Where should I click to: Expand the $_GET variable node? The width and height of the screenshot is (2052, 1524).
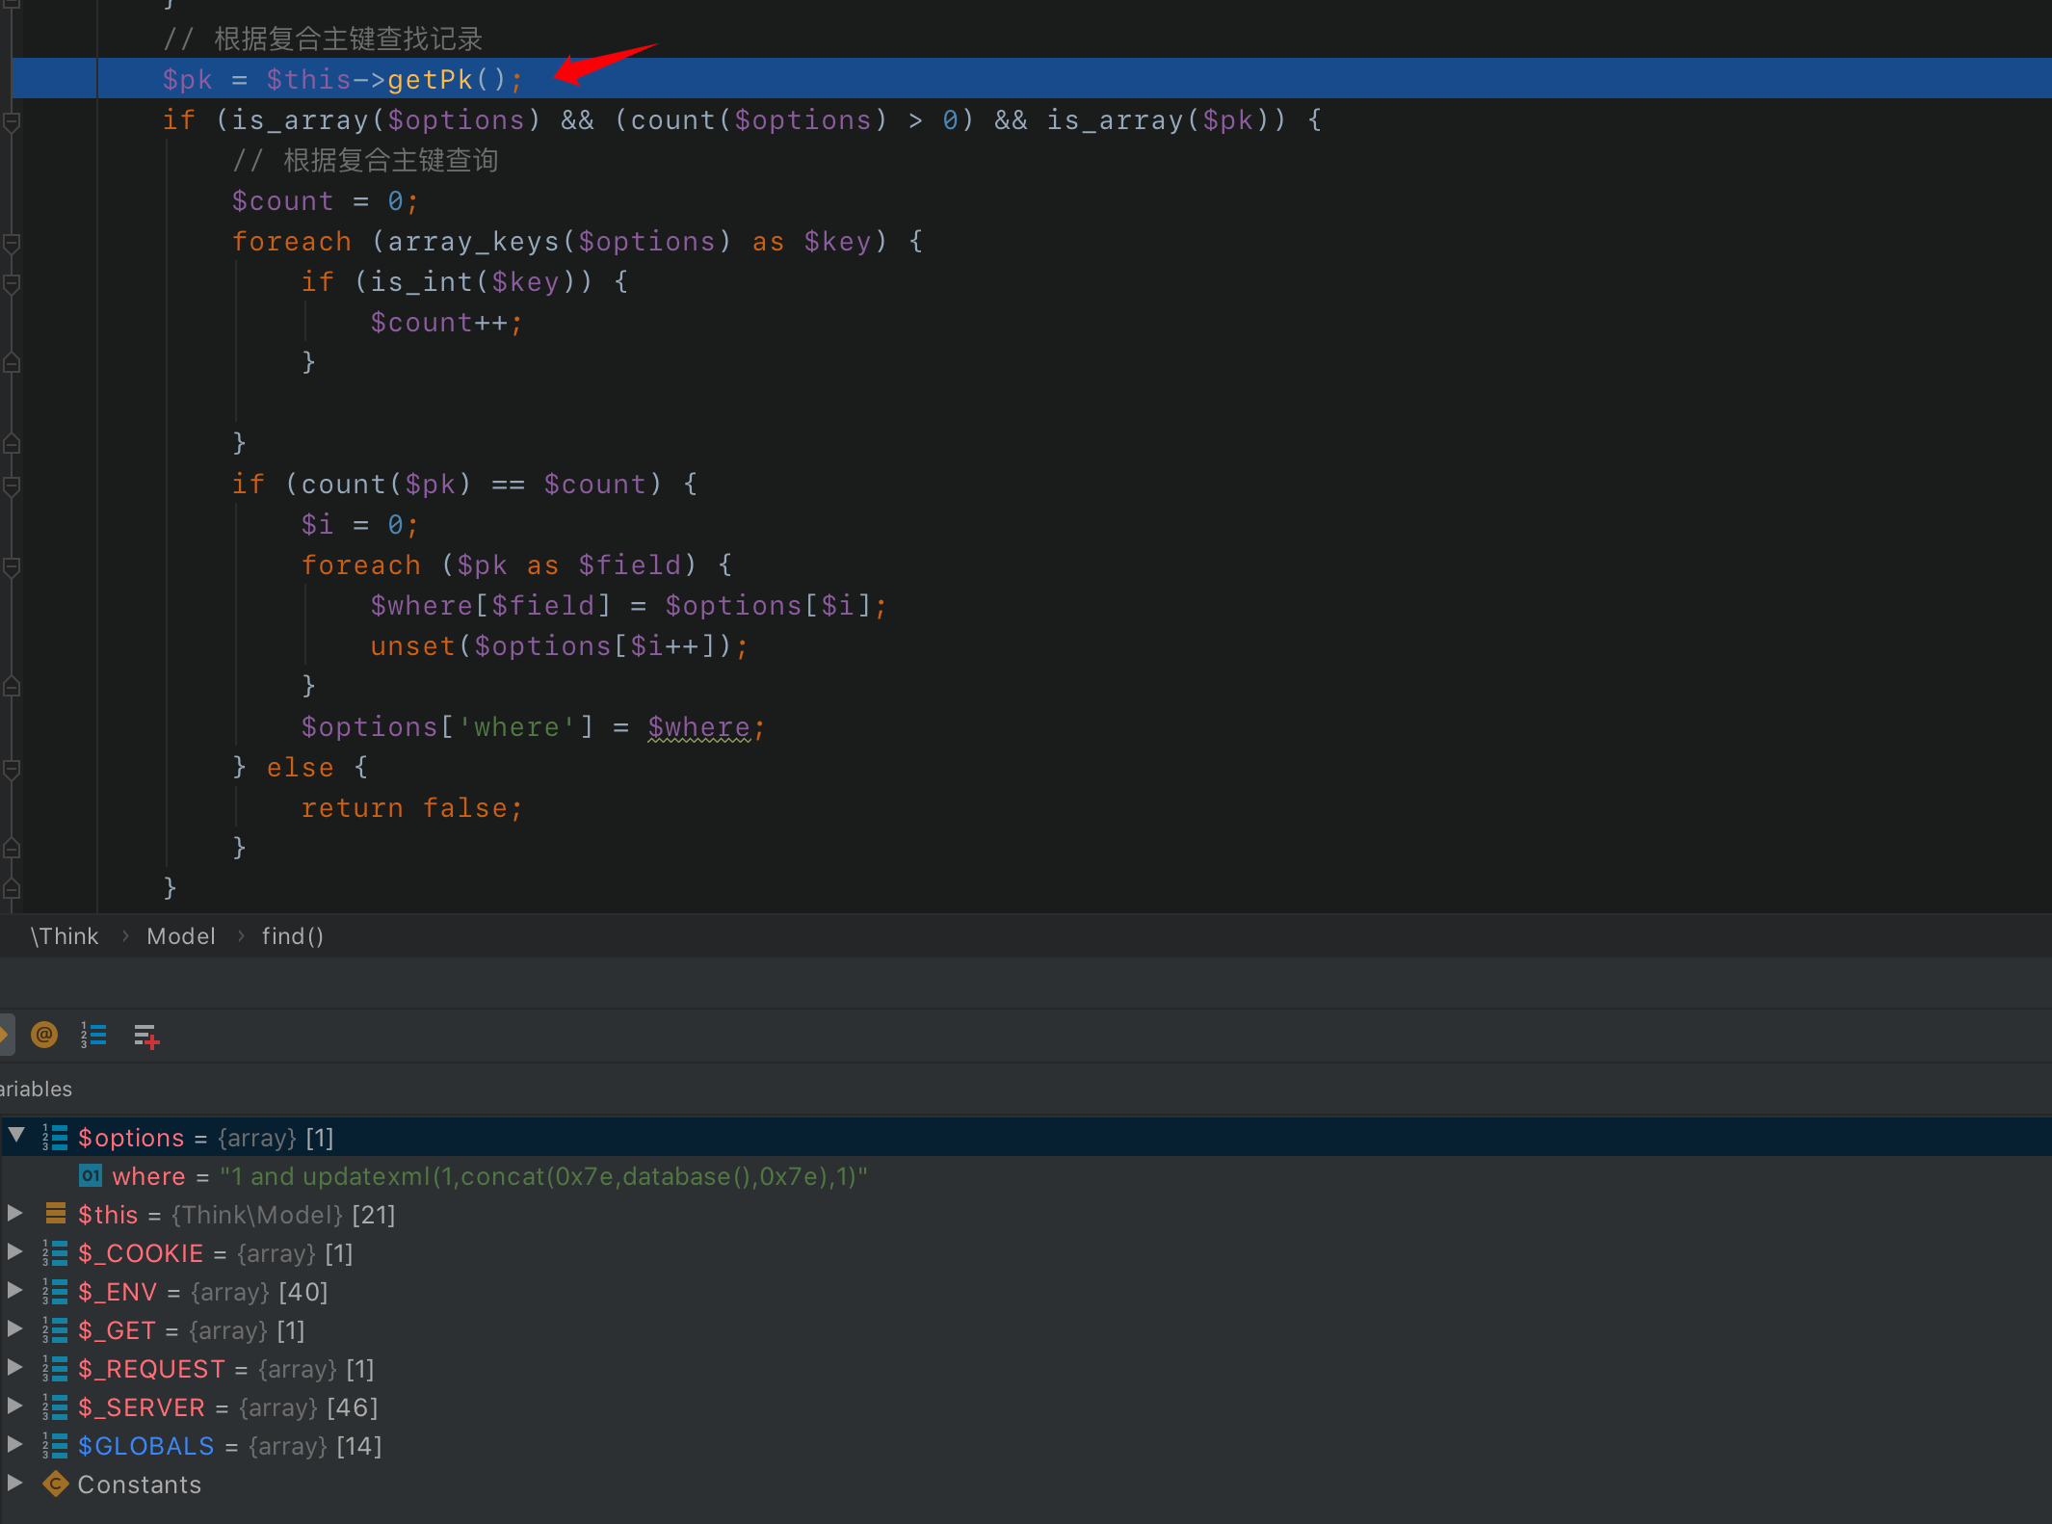pos(14,1329)
